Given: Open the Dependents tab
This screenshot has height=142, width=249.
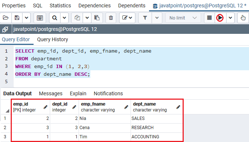Looking at the screenshot, I should click(132, 6).
